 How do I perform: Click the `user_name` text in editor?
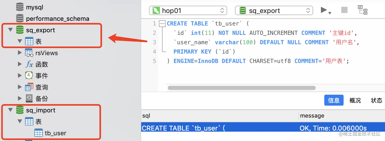tap(192, 42)
